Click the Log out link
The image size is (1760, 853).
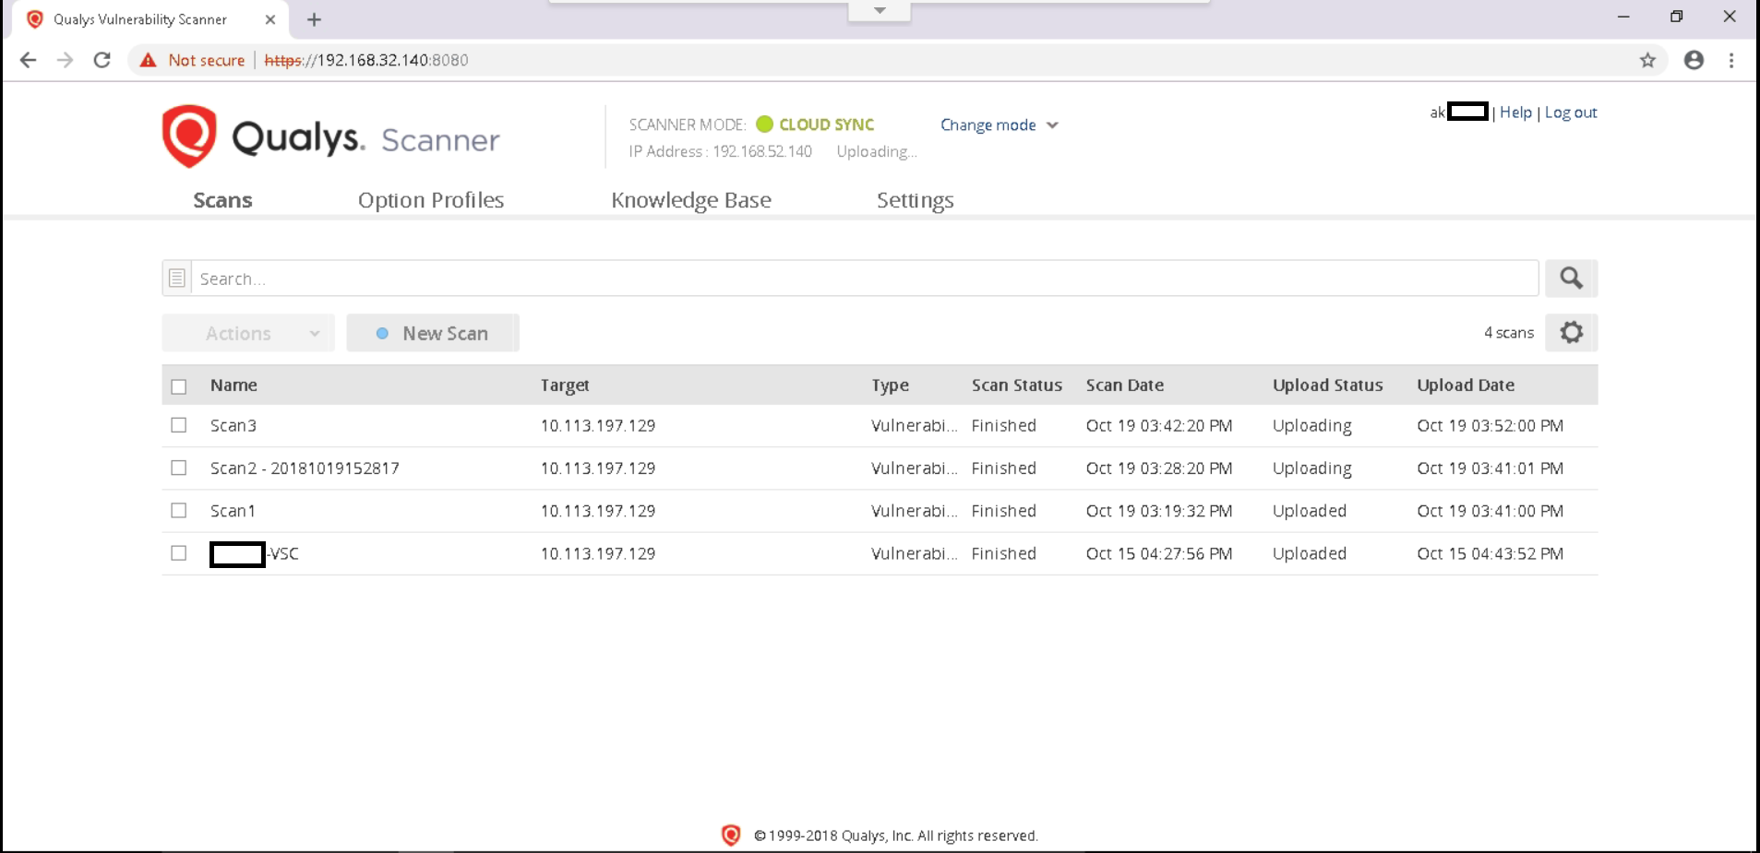coord(1572,113)
